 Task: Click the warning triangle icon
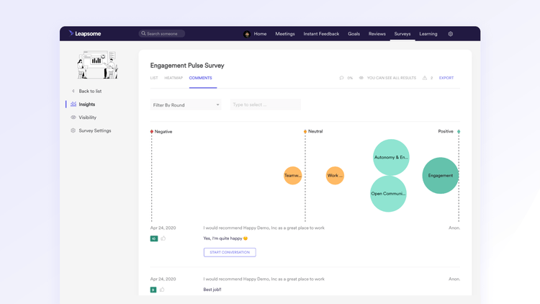pyautogui.click(x=425, y=78)
